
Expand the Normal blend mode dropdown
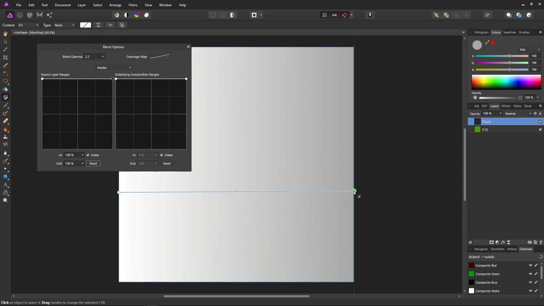coord(518,114)
